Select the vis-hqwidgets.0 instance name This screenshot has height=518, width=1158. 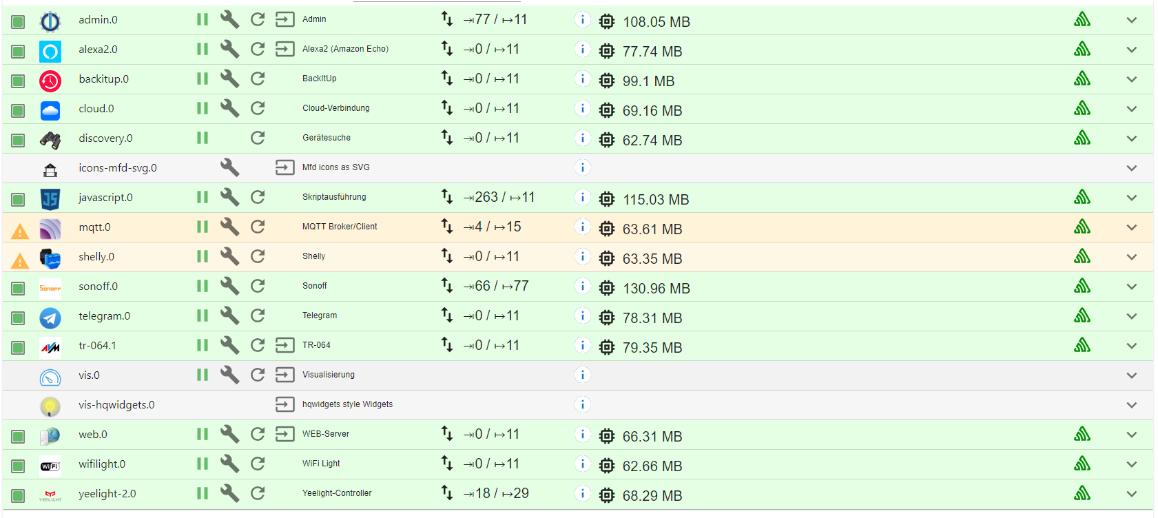[x=116, y=405]
